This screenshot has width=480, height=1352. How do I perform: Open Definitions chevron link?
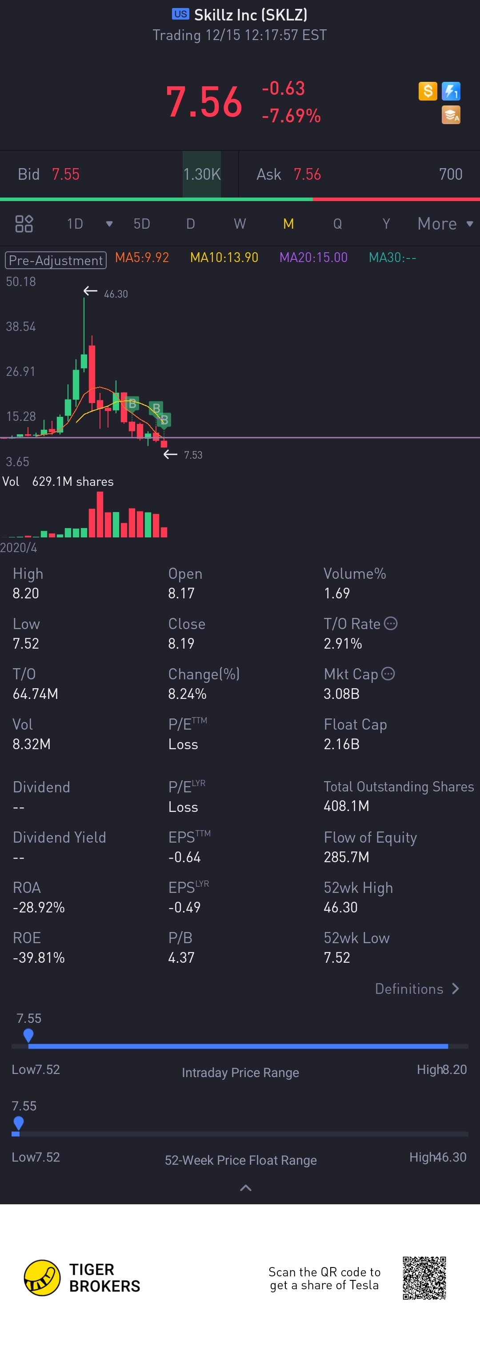pos(417,989)
